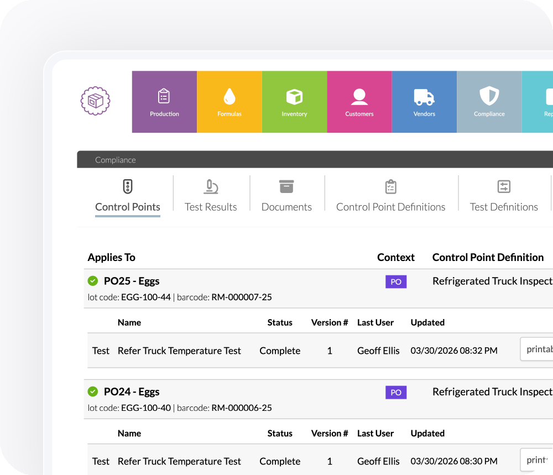Click the Test Results microscope icon

click(x=211, y=187)
